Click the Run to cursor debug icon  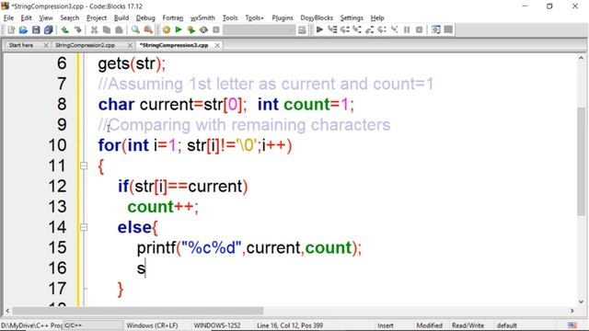coord(332,29)
